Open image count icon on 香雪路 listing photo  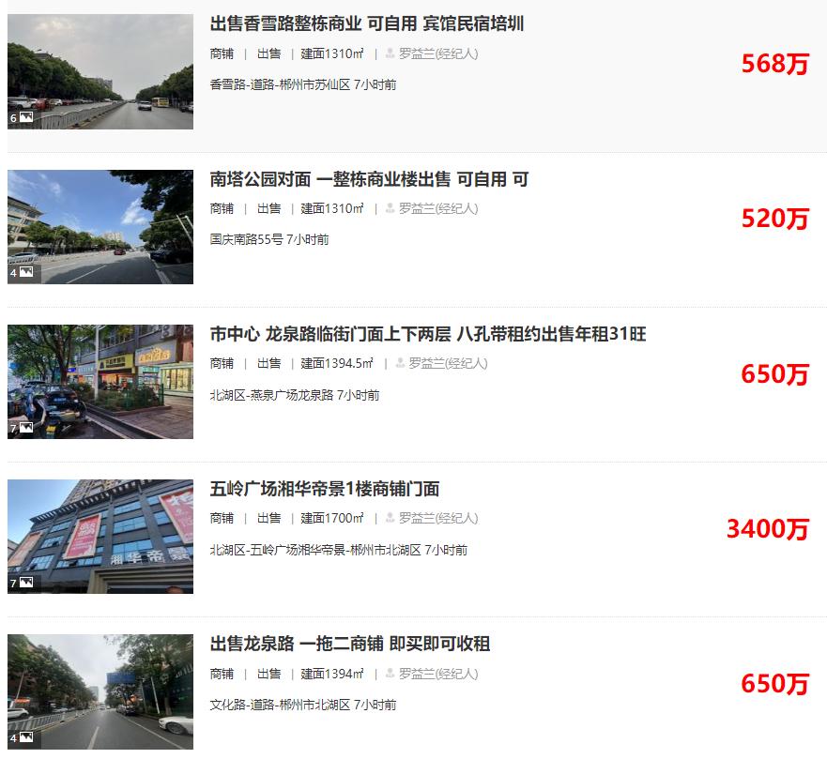click(26, 117)
